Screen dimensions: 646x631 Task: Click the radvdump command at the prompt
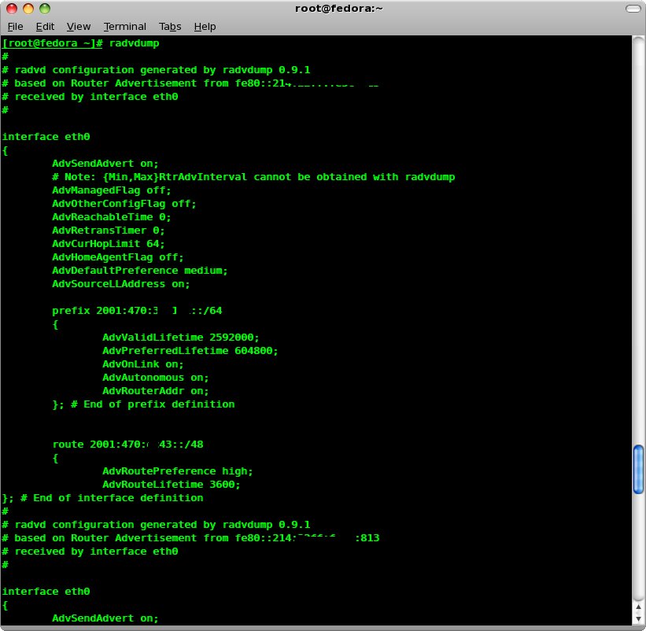(134, 43)
